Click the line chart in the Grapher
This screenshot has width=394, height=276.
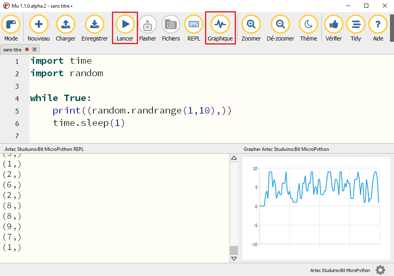pyautogui.click(x=319, y=207)
